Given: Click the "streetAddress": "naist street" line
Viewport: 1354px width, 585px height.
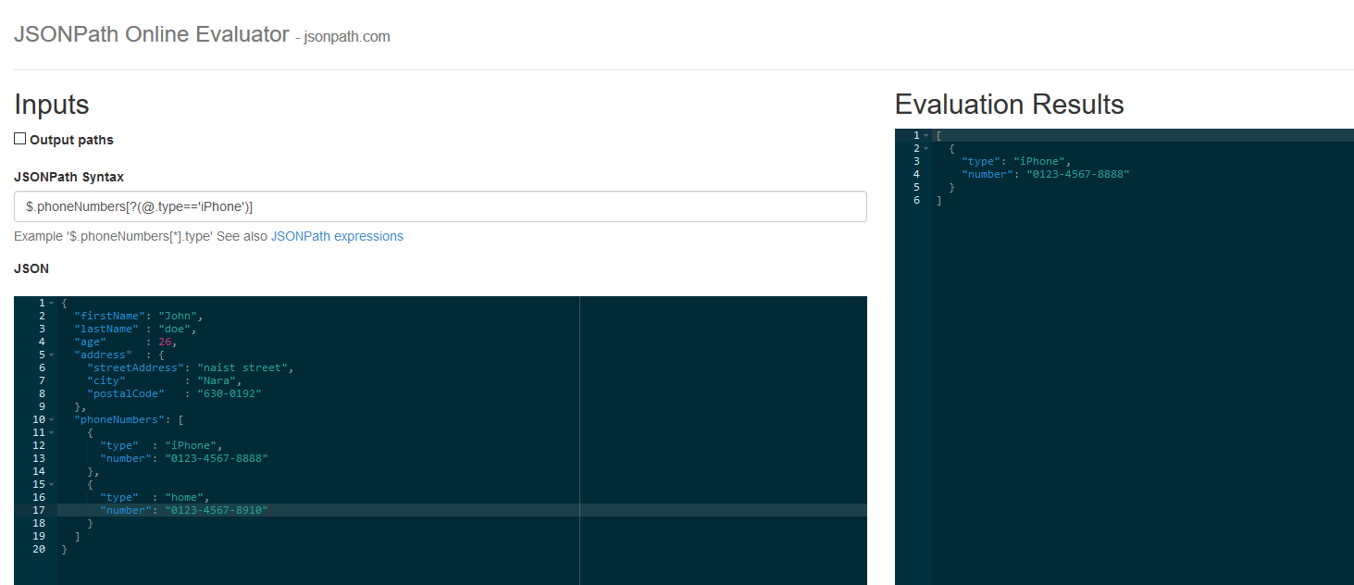Looking at the screenshot, I should tap(191, 367).
